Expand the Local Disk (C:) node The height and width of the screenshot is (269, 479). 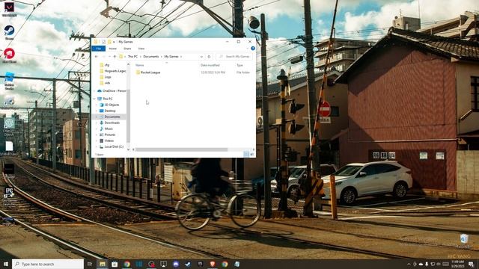[x=97, y=146]
